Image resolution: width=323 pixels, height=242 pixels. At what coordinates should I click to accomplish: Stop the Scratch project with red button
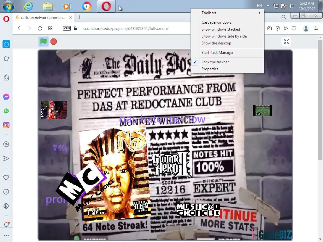[x=54, y=42]
